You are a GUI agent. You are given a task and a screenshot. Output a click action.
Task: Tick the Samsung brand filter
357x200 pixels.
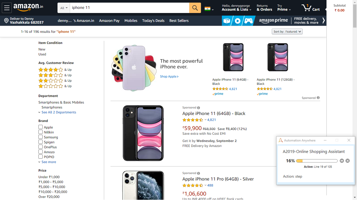(41, 137)
